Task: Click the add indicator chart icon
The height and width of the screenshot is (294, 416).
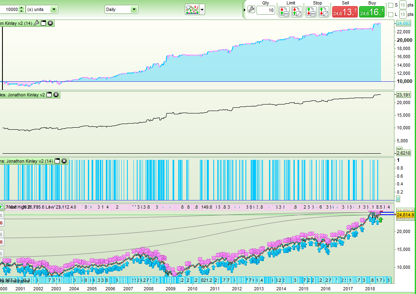Action: [x=192, y=9]
